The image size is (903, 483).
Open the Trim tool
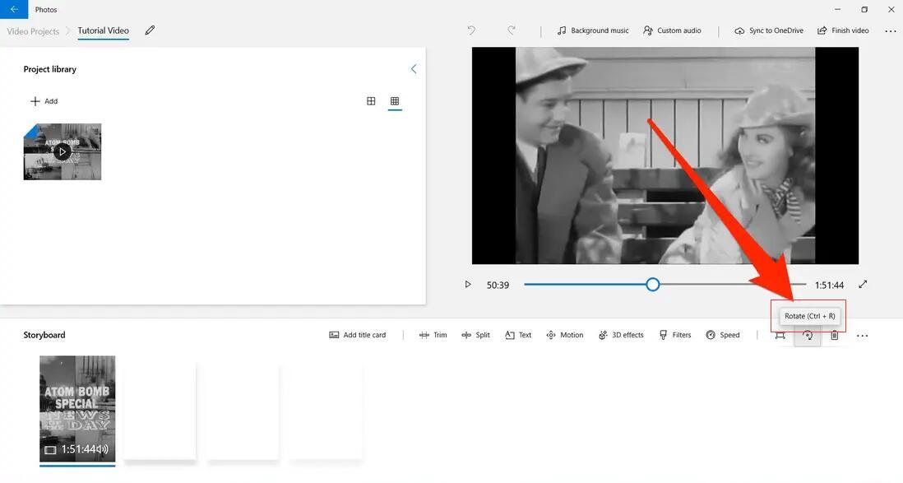[433, 335]
